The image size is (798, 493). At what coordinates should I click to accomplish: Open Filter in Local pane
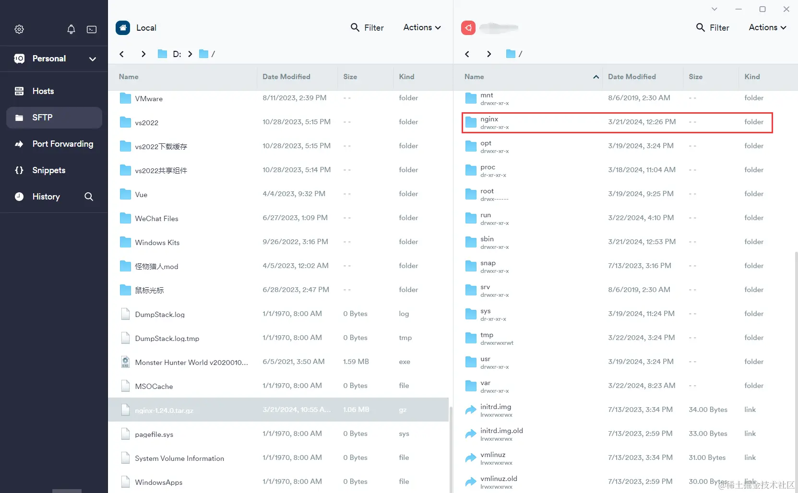367,28
